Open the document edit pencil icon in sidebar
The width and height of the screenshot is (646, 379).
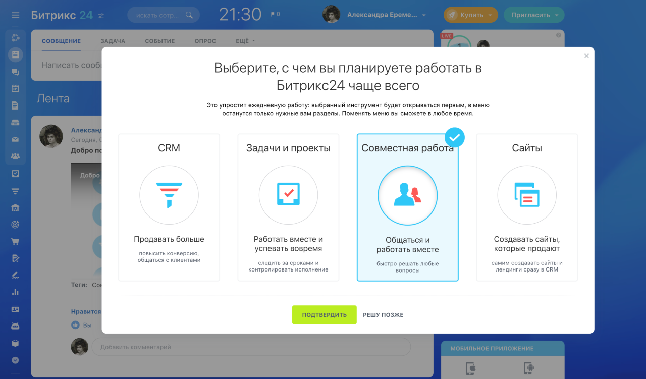point(15,258)
